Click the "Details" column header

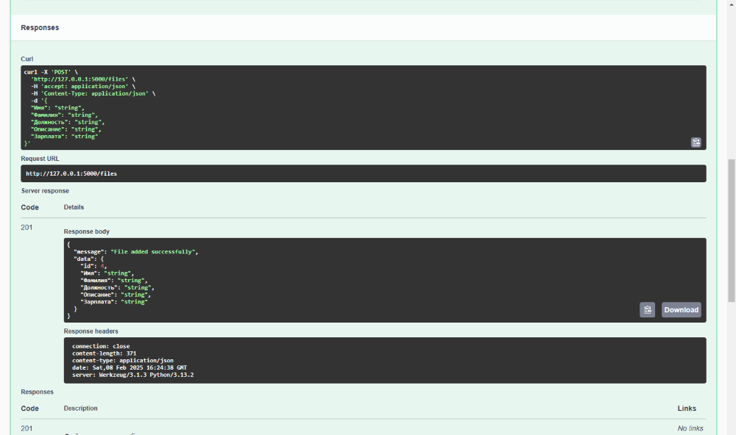coord(74,207)
